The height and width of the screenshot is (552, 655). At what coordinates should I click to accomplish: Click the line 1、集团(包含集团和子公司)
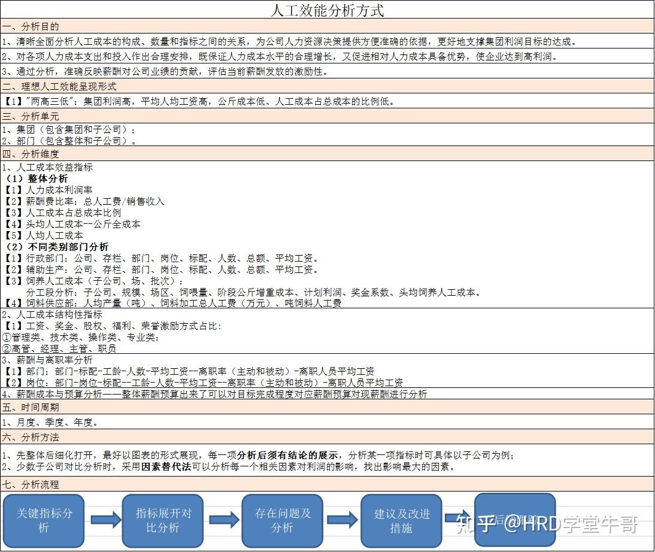point(69,129)
